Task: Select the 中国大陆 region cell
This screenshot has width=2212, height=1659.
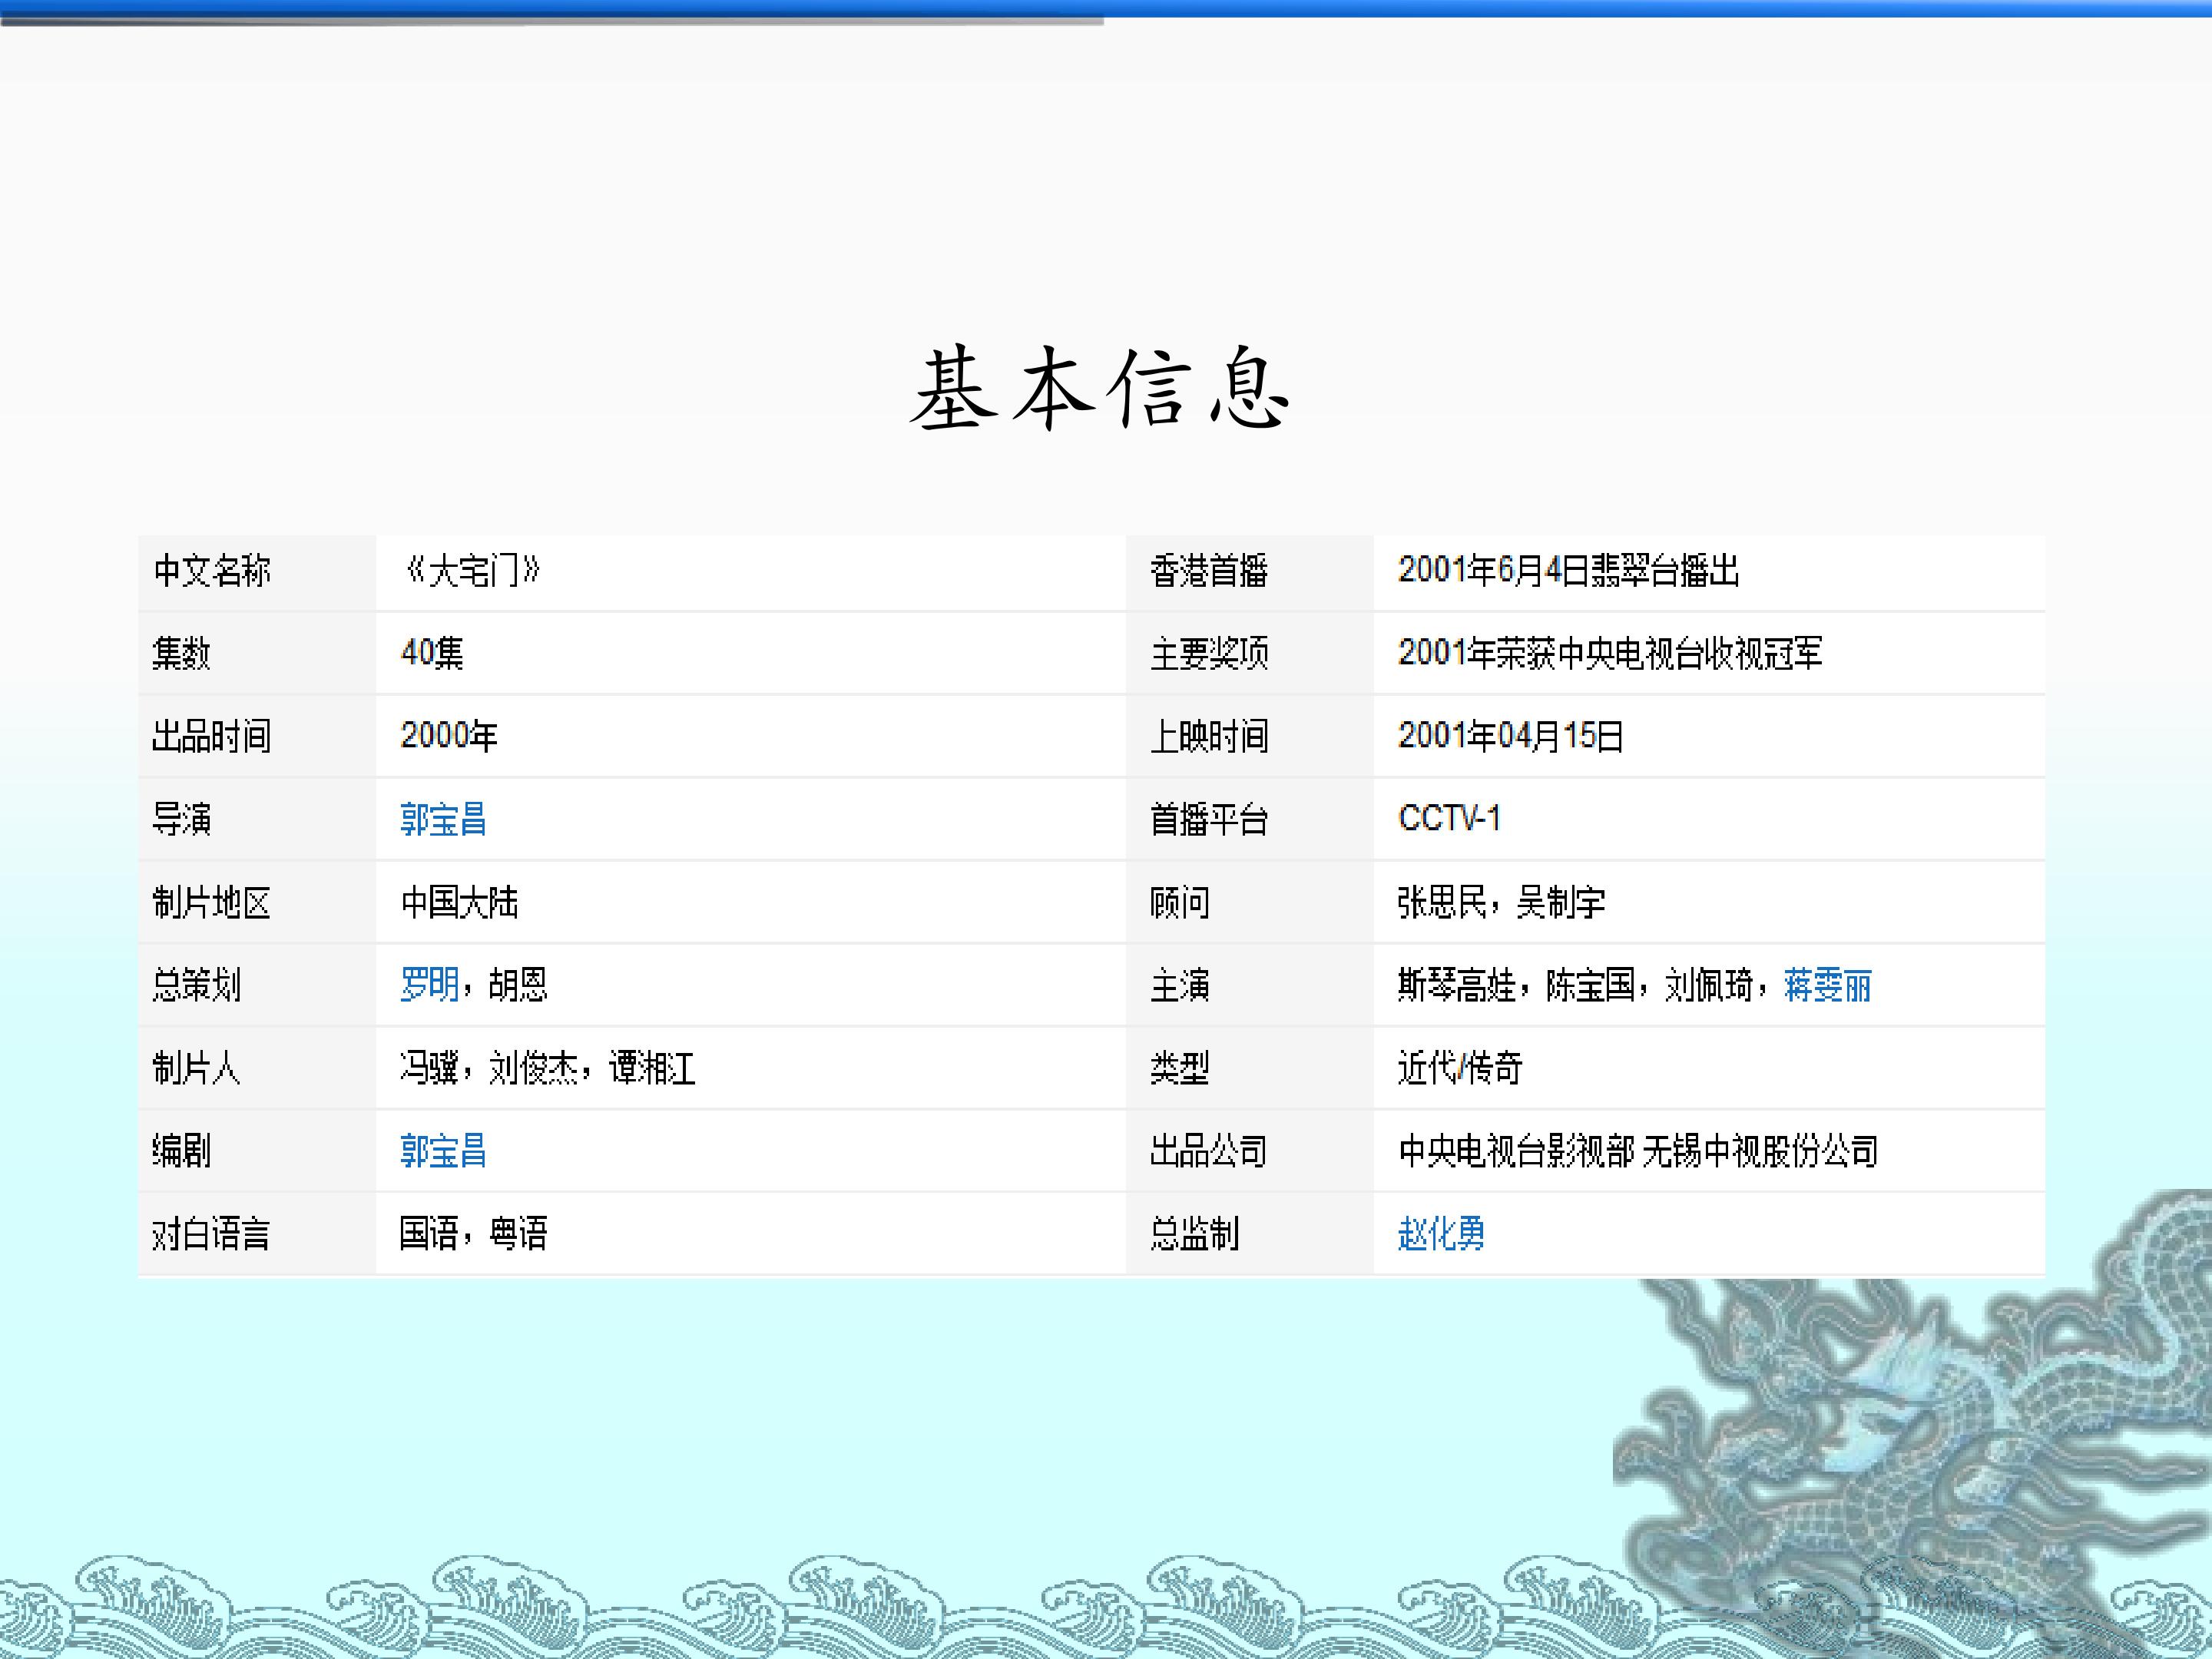Action: coord(459,902)
